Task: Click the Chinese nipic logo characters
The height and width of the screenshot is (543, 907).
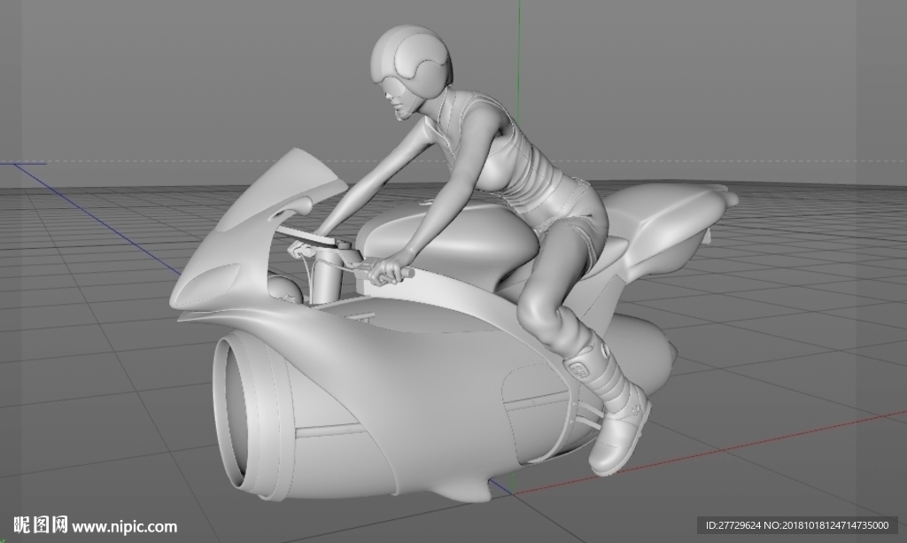Action: click(40, 525)
